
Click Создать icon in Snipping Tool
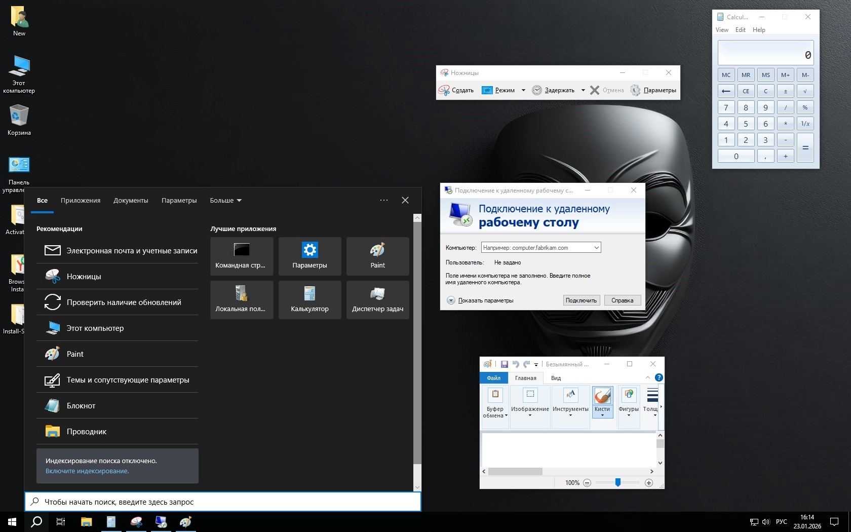pyautogui.click(x=444, y=90)
